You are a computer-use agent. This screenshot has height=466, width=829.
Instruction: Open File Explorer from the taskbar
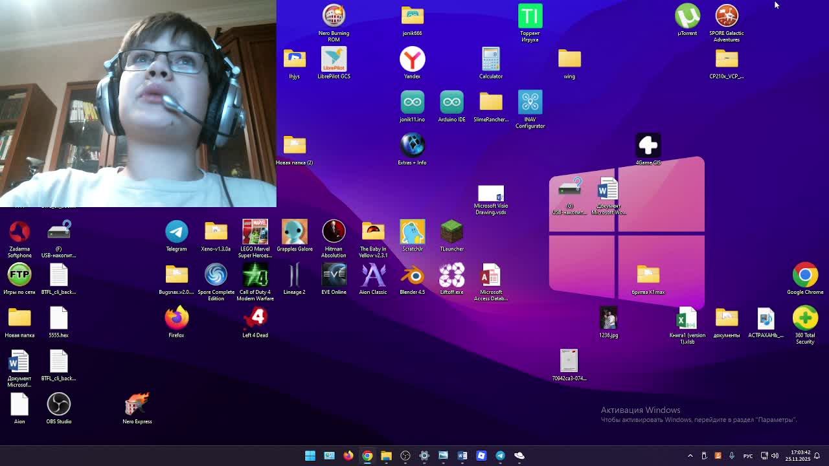[x=386, y=456]
